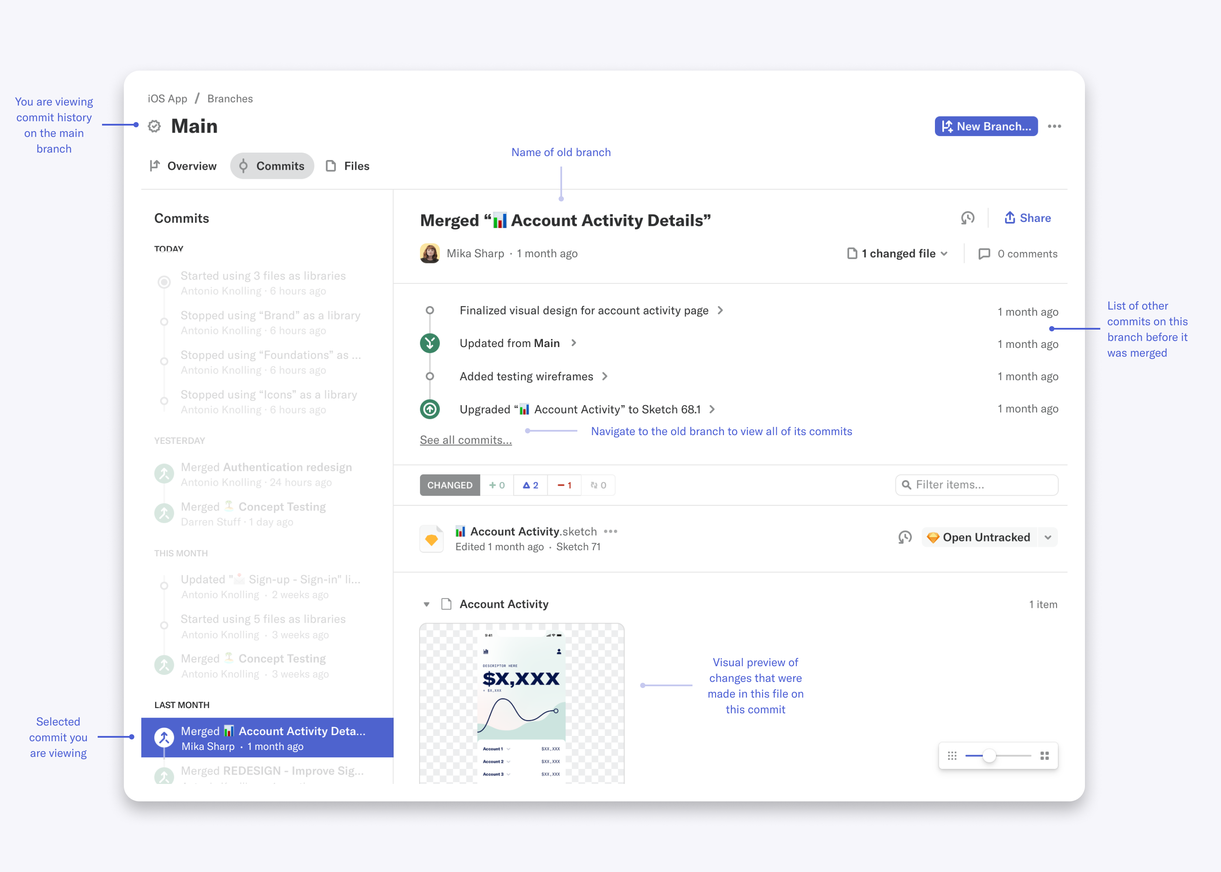Collapse the Account Activity section triangle
Image resolution: width=1221 pixels, height=872 pixels.
tap(426, 604)
